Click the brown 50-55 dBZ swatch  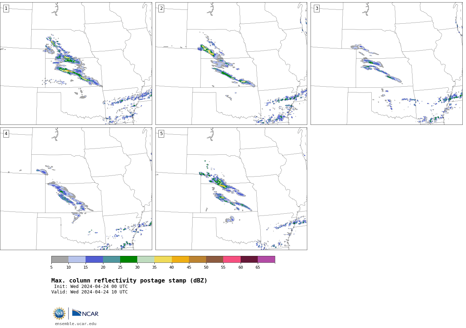coord(215,259)
